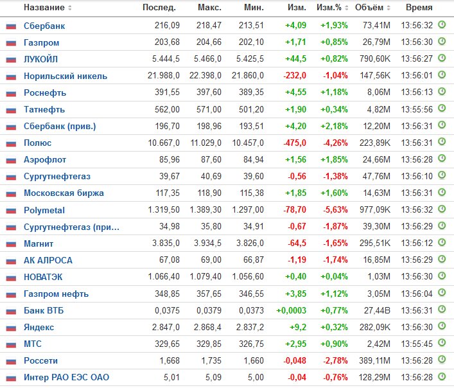Open the МТС stock link
The width and height of the screenshot is (454, 388).
point(33,344)
